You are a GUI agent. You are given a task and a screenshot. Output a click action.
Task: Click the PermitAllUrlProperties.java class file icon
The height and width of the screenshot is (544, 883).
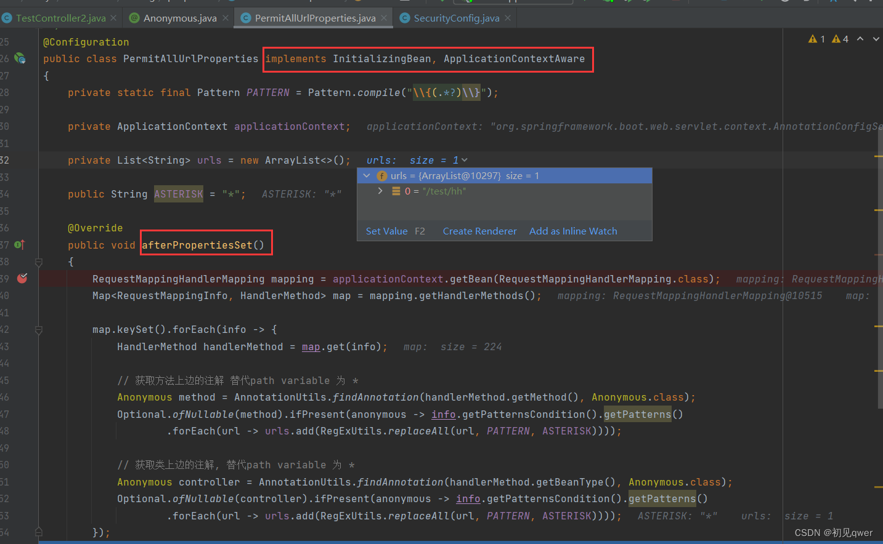246,18
